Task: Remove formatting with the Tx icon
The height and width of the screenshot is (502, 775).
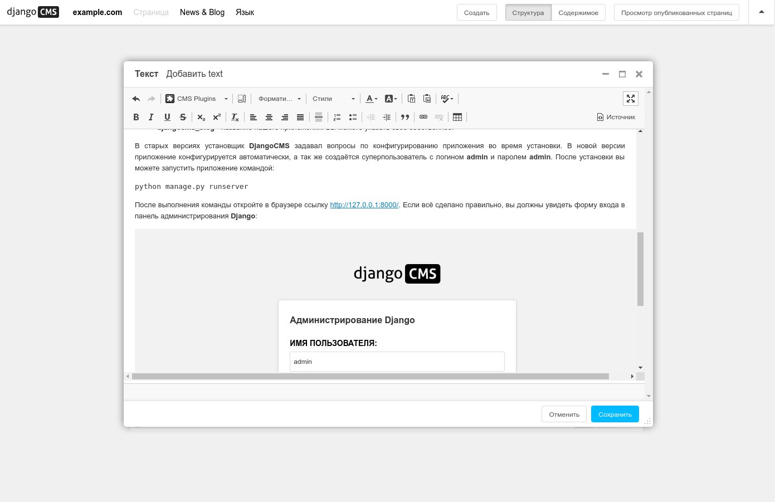Action: pyautogui.click(x=235, y=117)
